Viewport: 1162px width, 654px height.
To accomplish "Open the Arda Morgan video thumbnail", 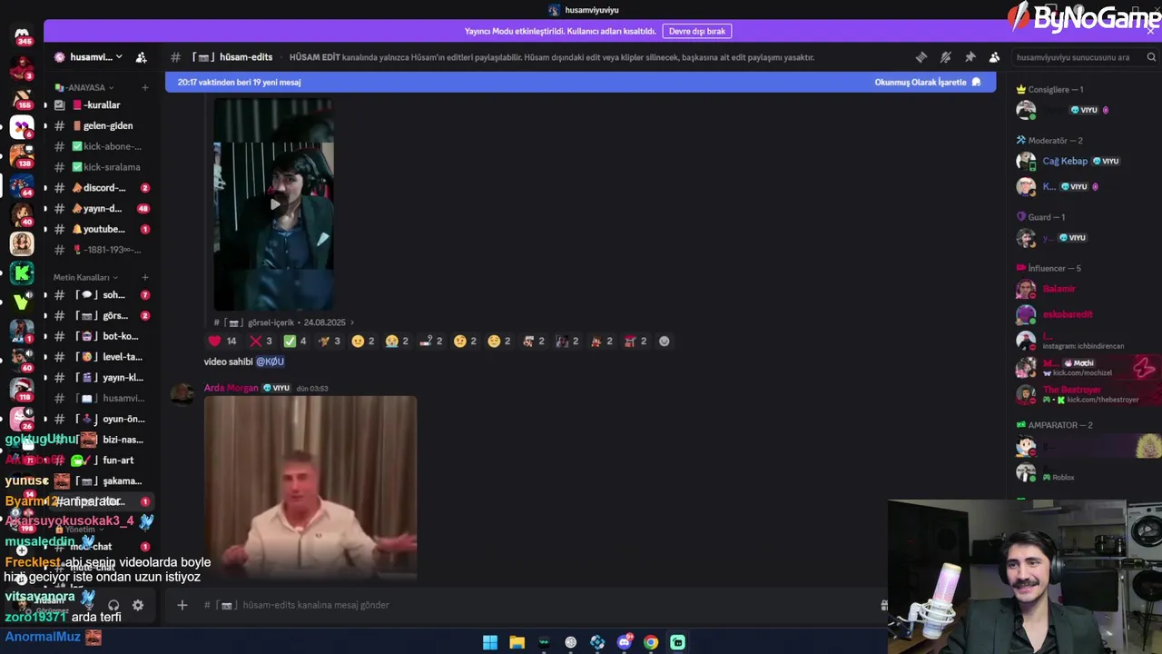I will click(x=310, y=487).
